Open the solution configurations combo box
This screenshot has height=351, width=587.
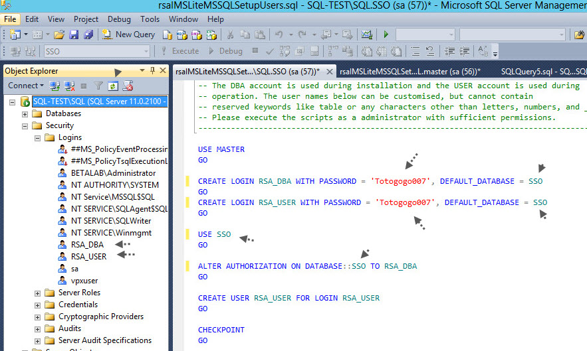[425, 35]
